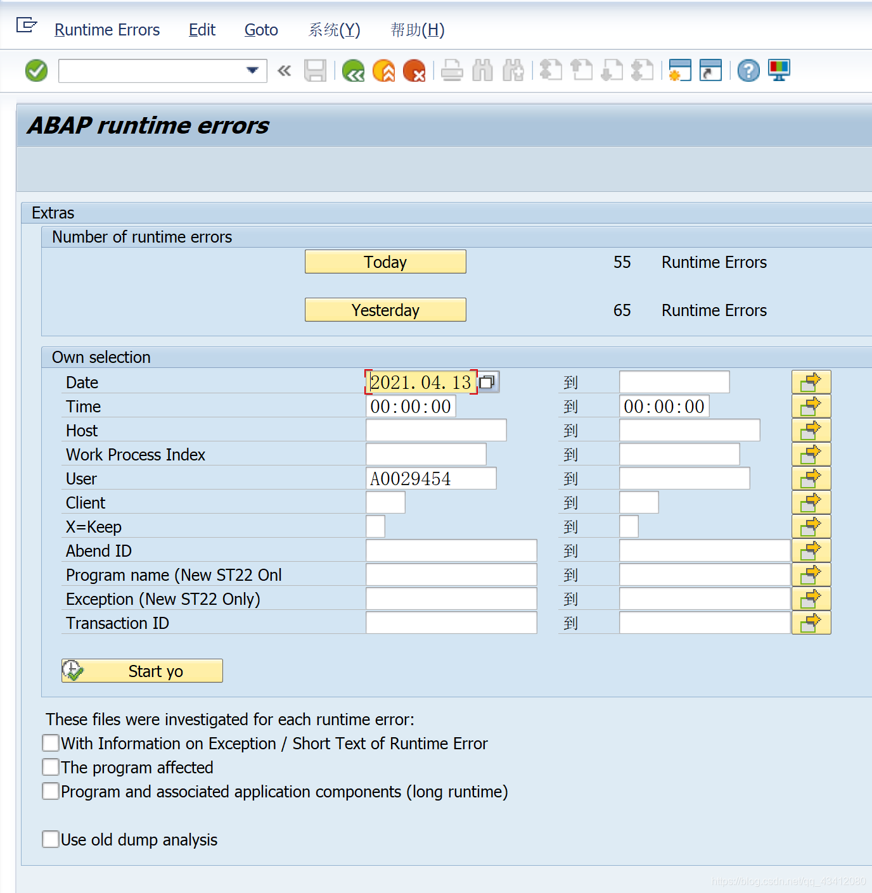Click the Find Next binoculars icon

(513, 70)
